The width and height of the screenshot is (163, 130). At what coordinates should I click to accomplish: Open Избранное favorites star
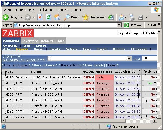(x=93, y=17)
